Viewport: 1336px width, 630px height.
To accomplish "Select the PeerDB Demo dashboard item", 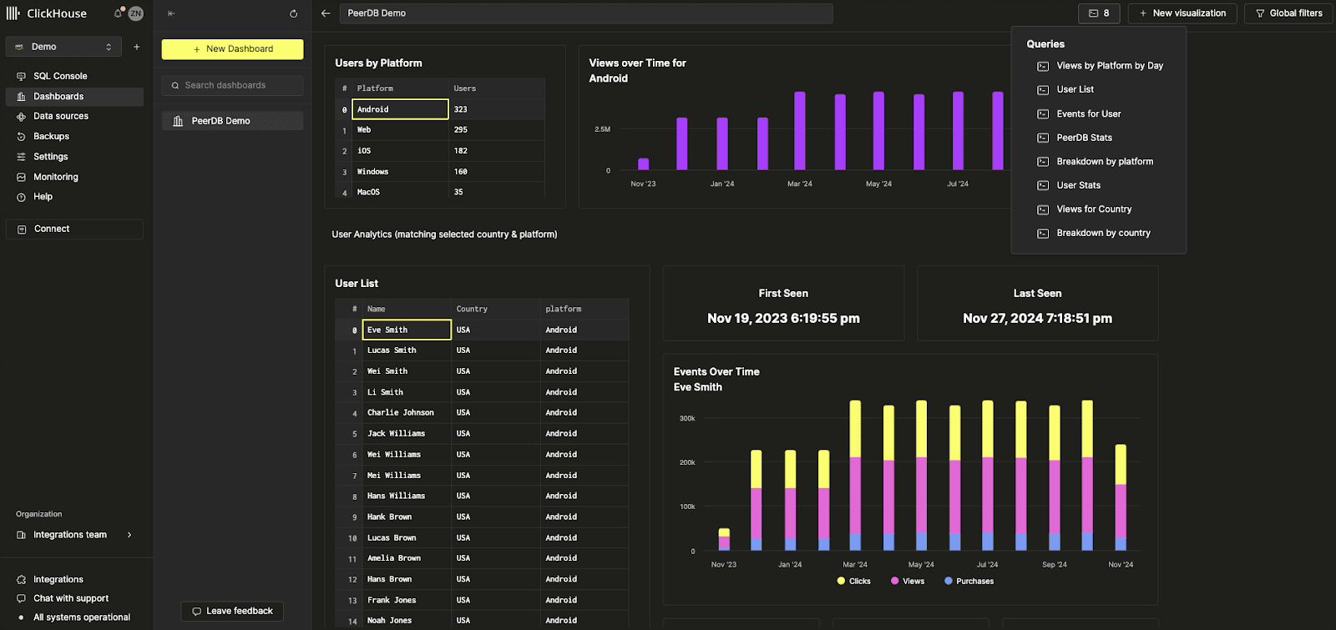I will [221, 121].
